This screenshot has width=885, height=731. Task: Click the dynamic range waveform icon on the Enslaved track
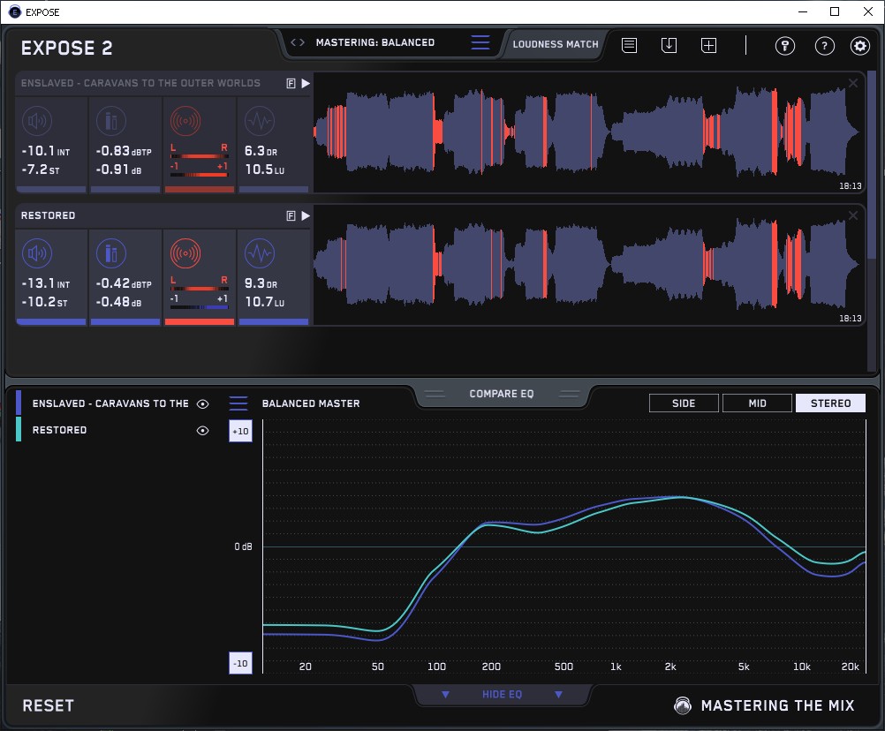coord(260,121)
